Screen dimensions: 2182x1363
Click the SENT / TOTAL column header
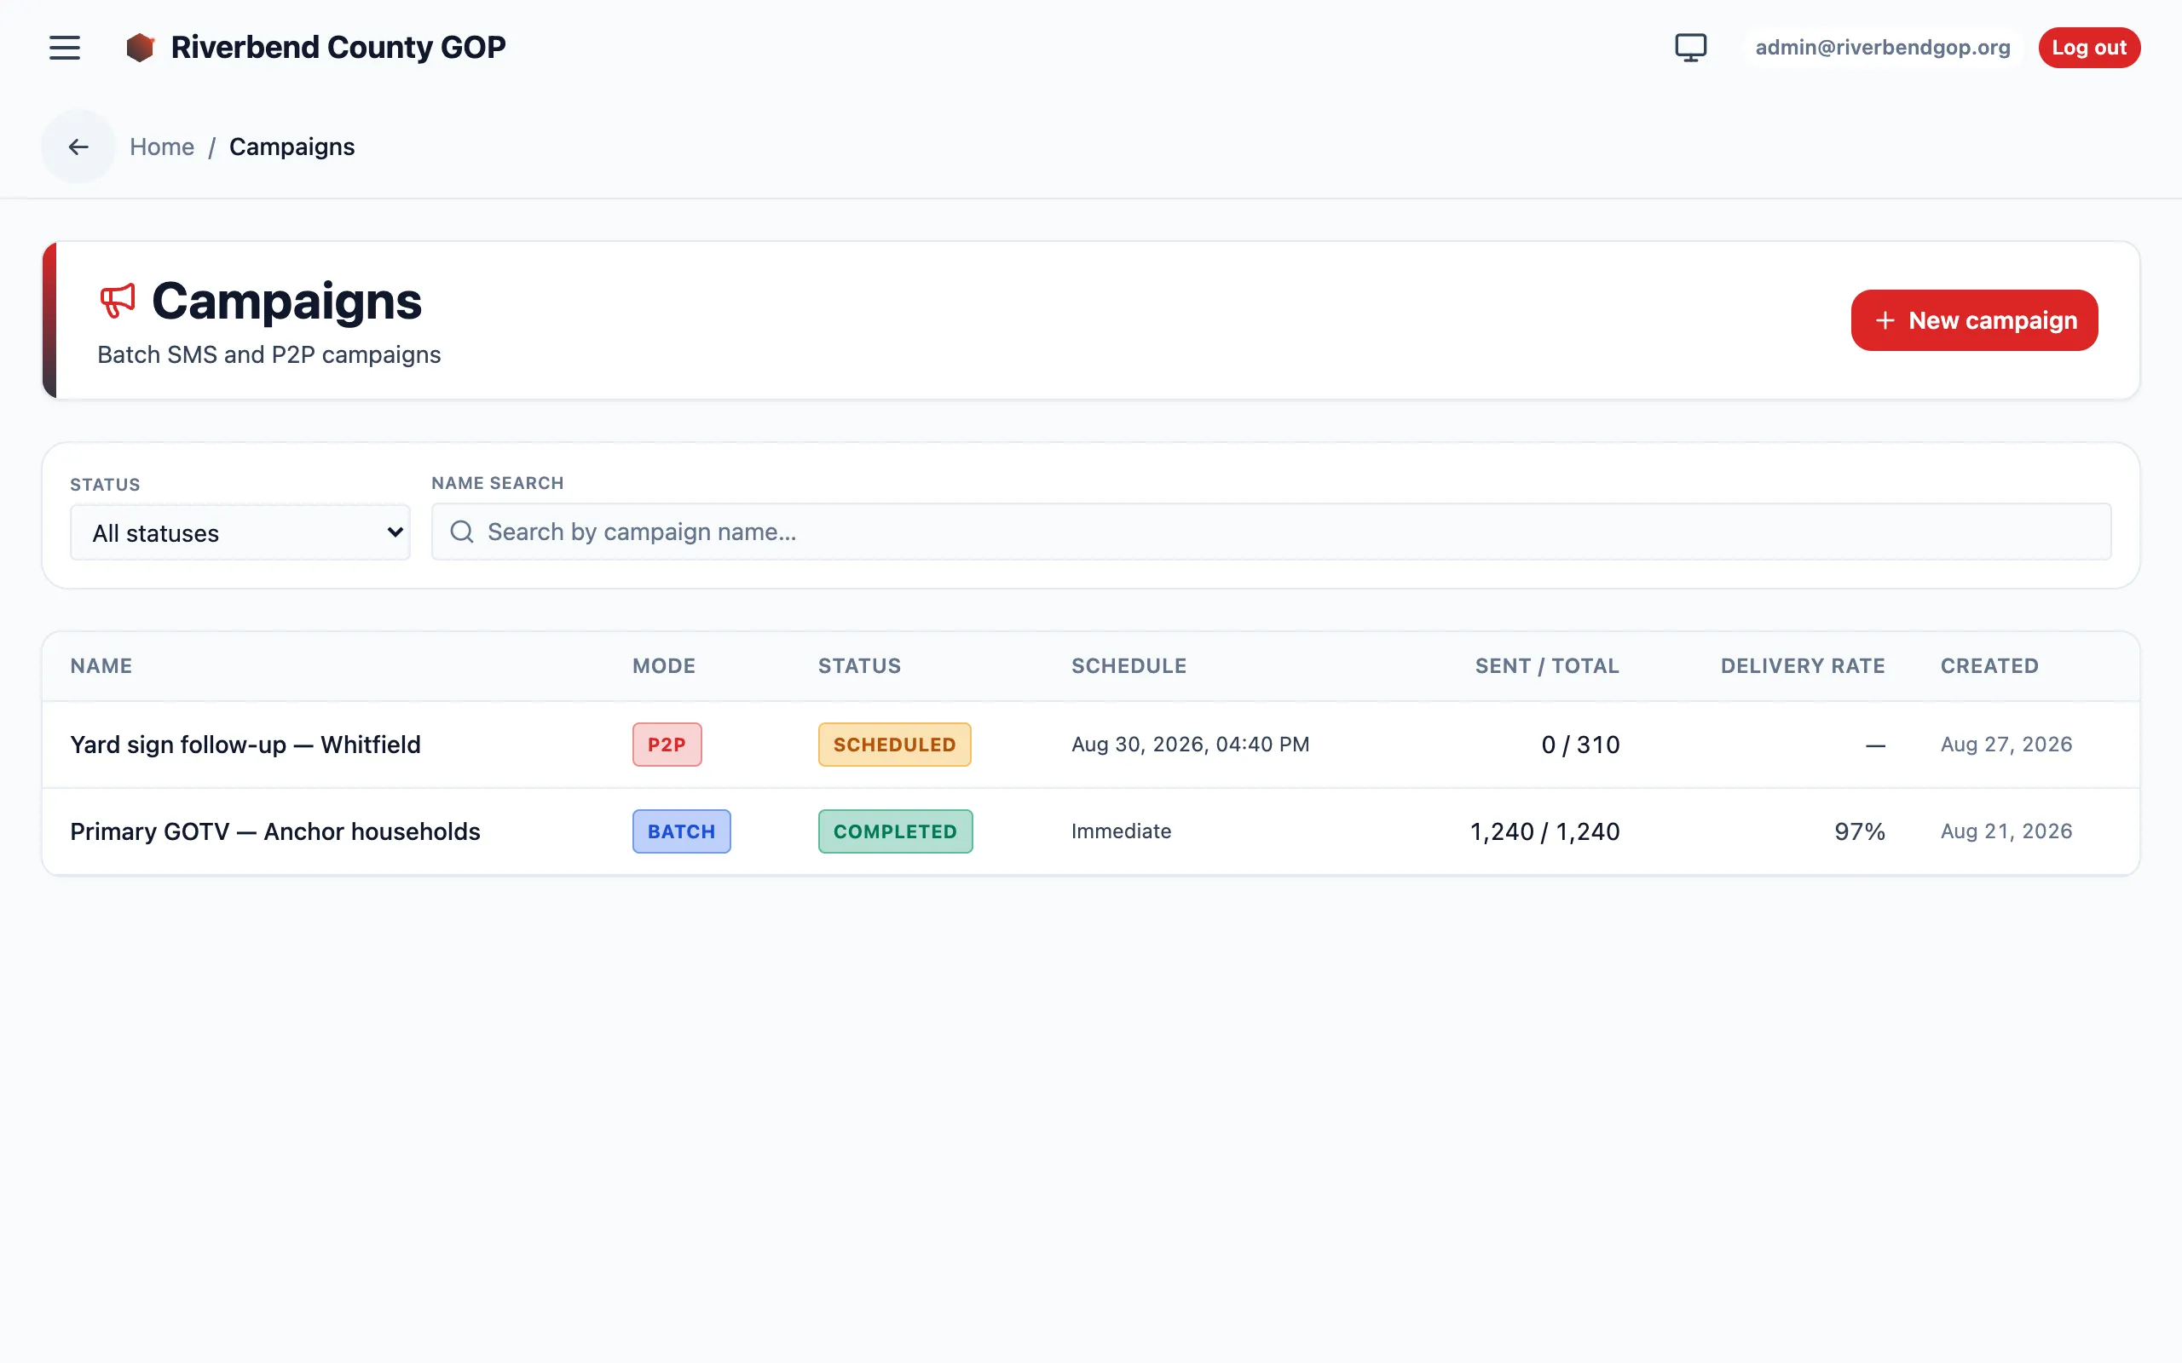(1547, 666)
